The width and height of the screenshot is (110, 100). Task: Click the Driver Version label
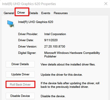pos(27,46)
